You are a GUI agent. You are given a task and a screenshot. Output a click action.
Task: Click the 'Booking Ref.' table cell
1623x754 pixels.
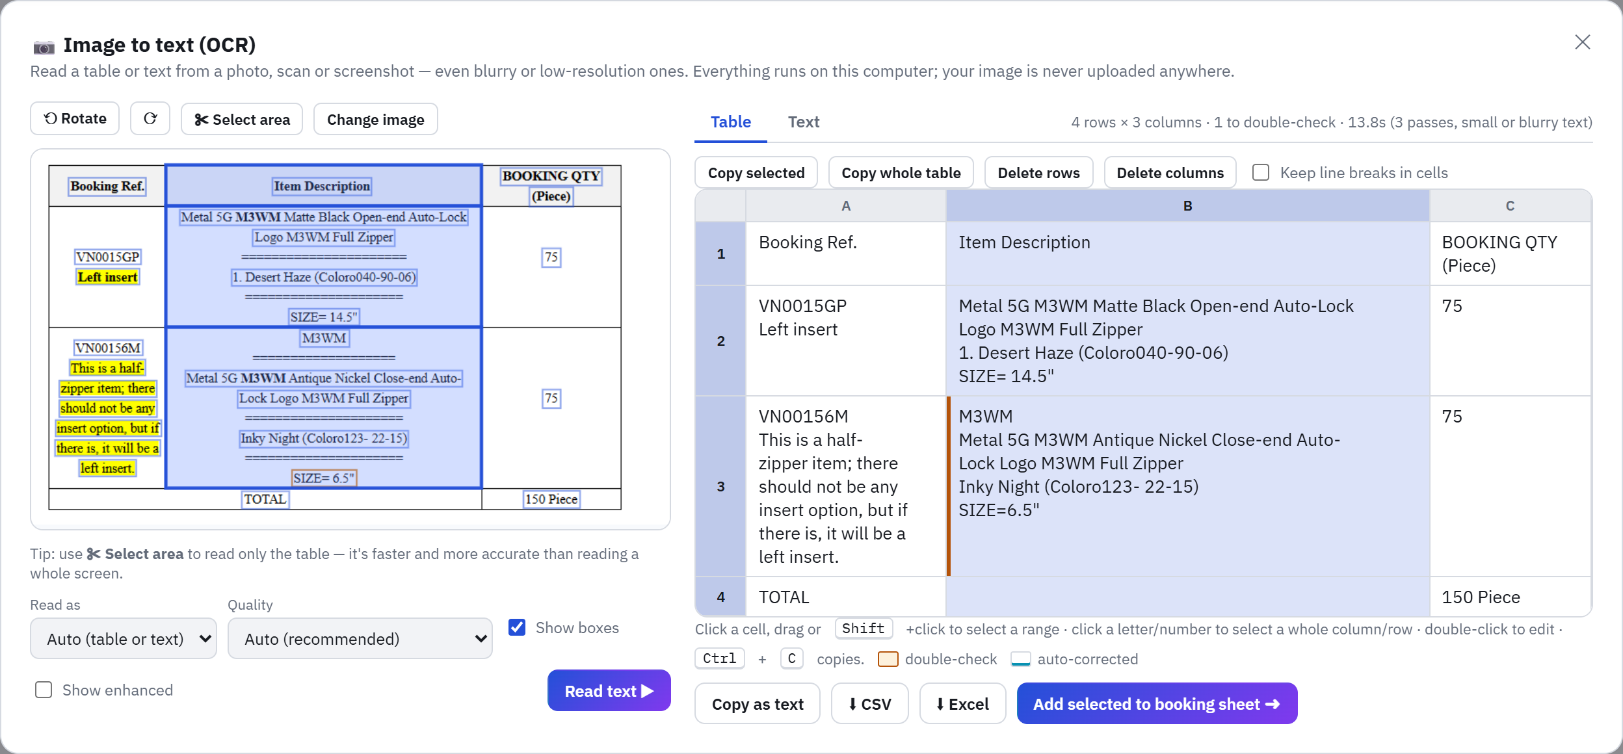click(x=845, y=253)
